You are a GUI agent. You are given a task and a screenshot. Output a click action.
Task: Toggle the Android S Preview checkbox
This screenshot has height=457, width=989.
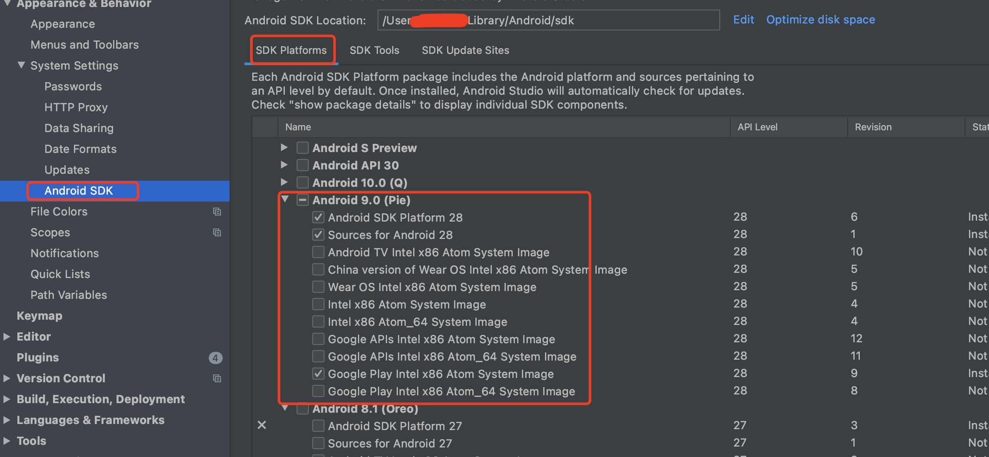click(x=302, y=148)
